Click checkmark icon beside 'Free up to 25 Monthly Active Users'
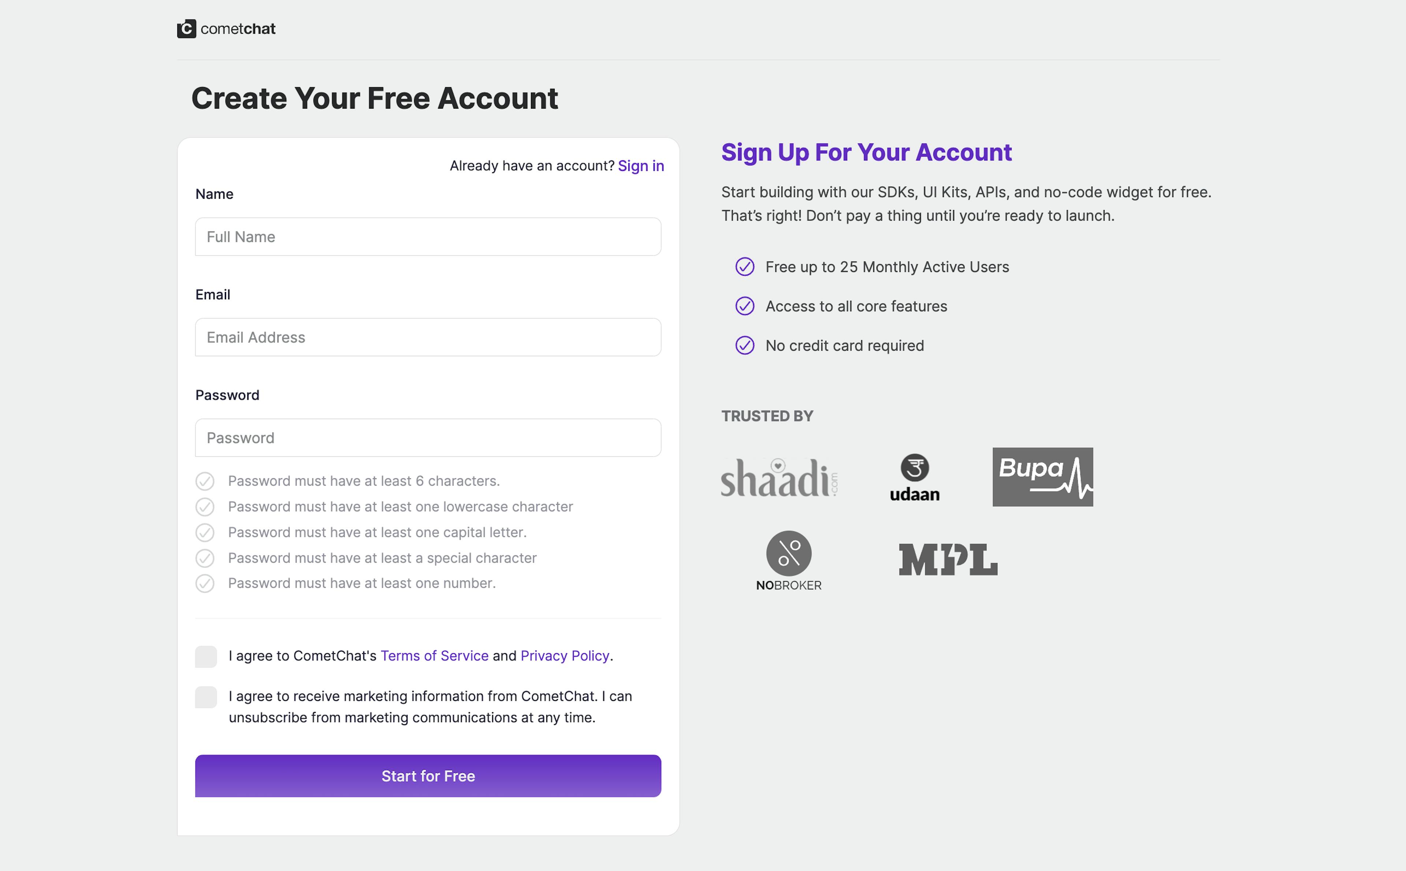This screenshot has width=1406, height=871. click(744, 267)
